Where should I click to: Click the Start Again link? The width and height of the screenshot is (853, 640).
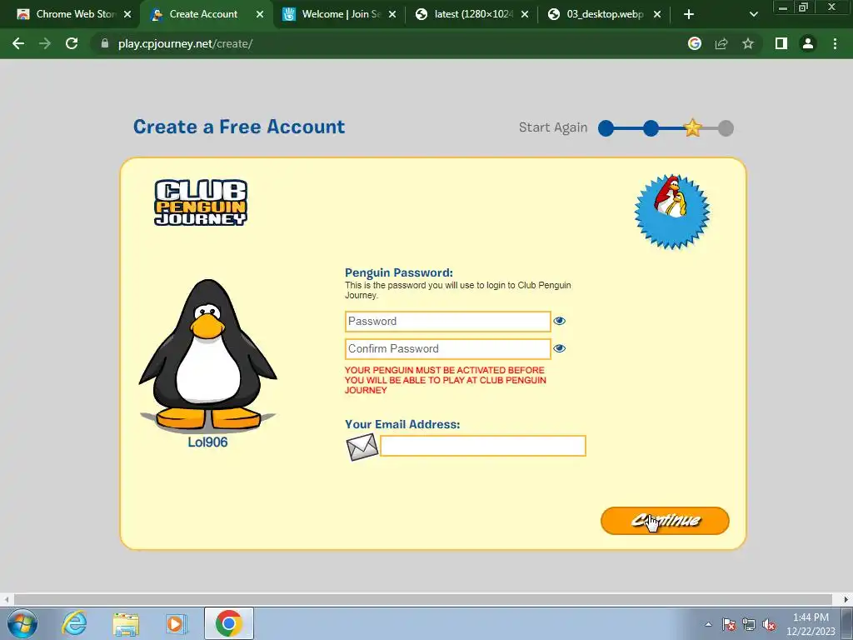(x=553, y=127)
